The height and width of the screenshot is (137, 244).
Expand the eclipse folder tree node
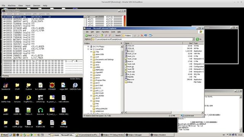coord(91,62)
